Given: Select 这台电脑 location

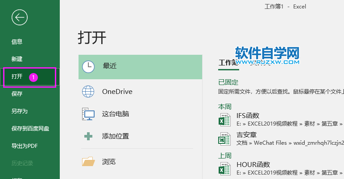Looking at the screenshot, I should pyautogui.click(x=140, y=114).
